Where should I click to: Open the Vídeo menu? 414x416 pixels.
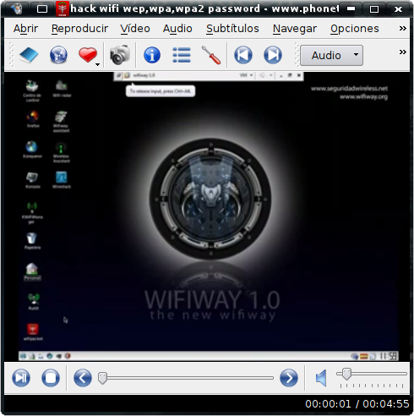tap(135, 29)
